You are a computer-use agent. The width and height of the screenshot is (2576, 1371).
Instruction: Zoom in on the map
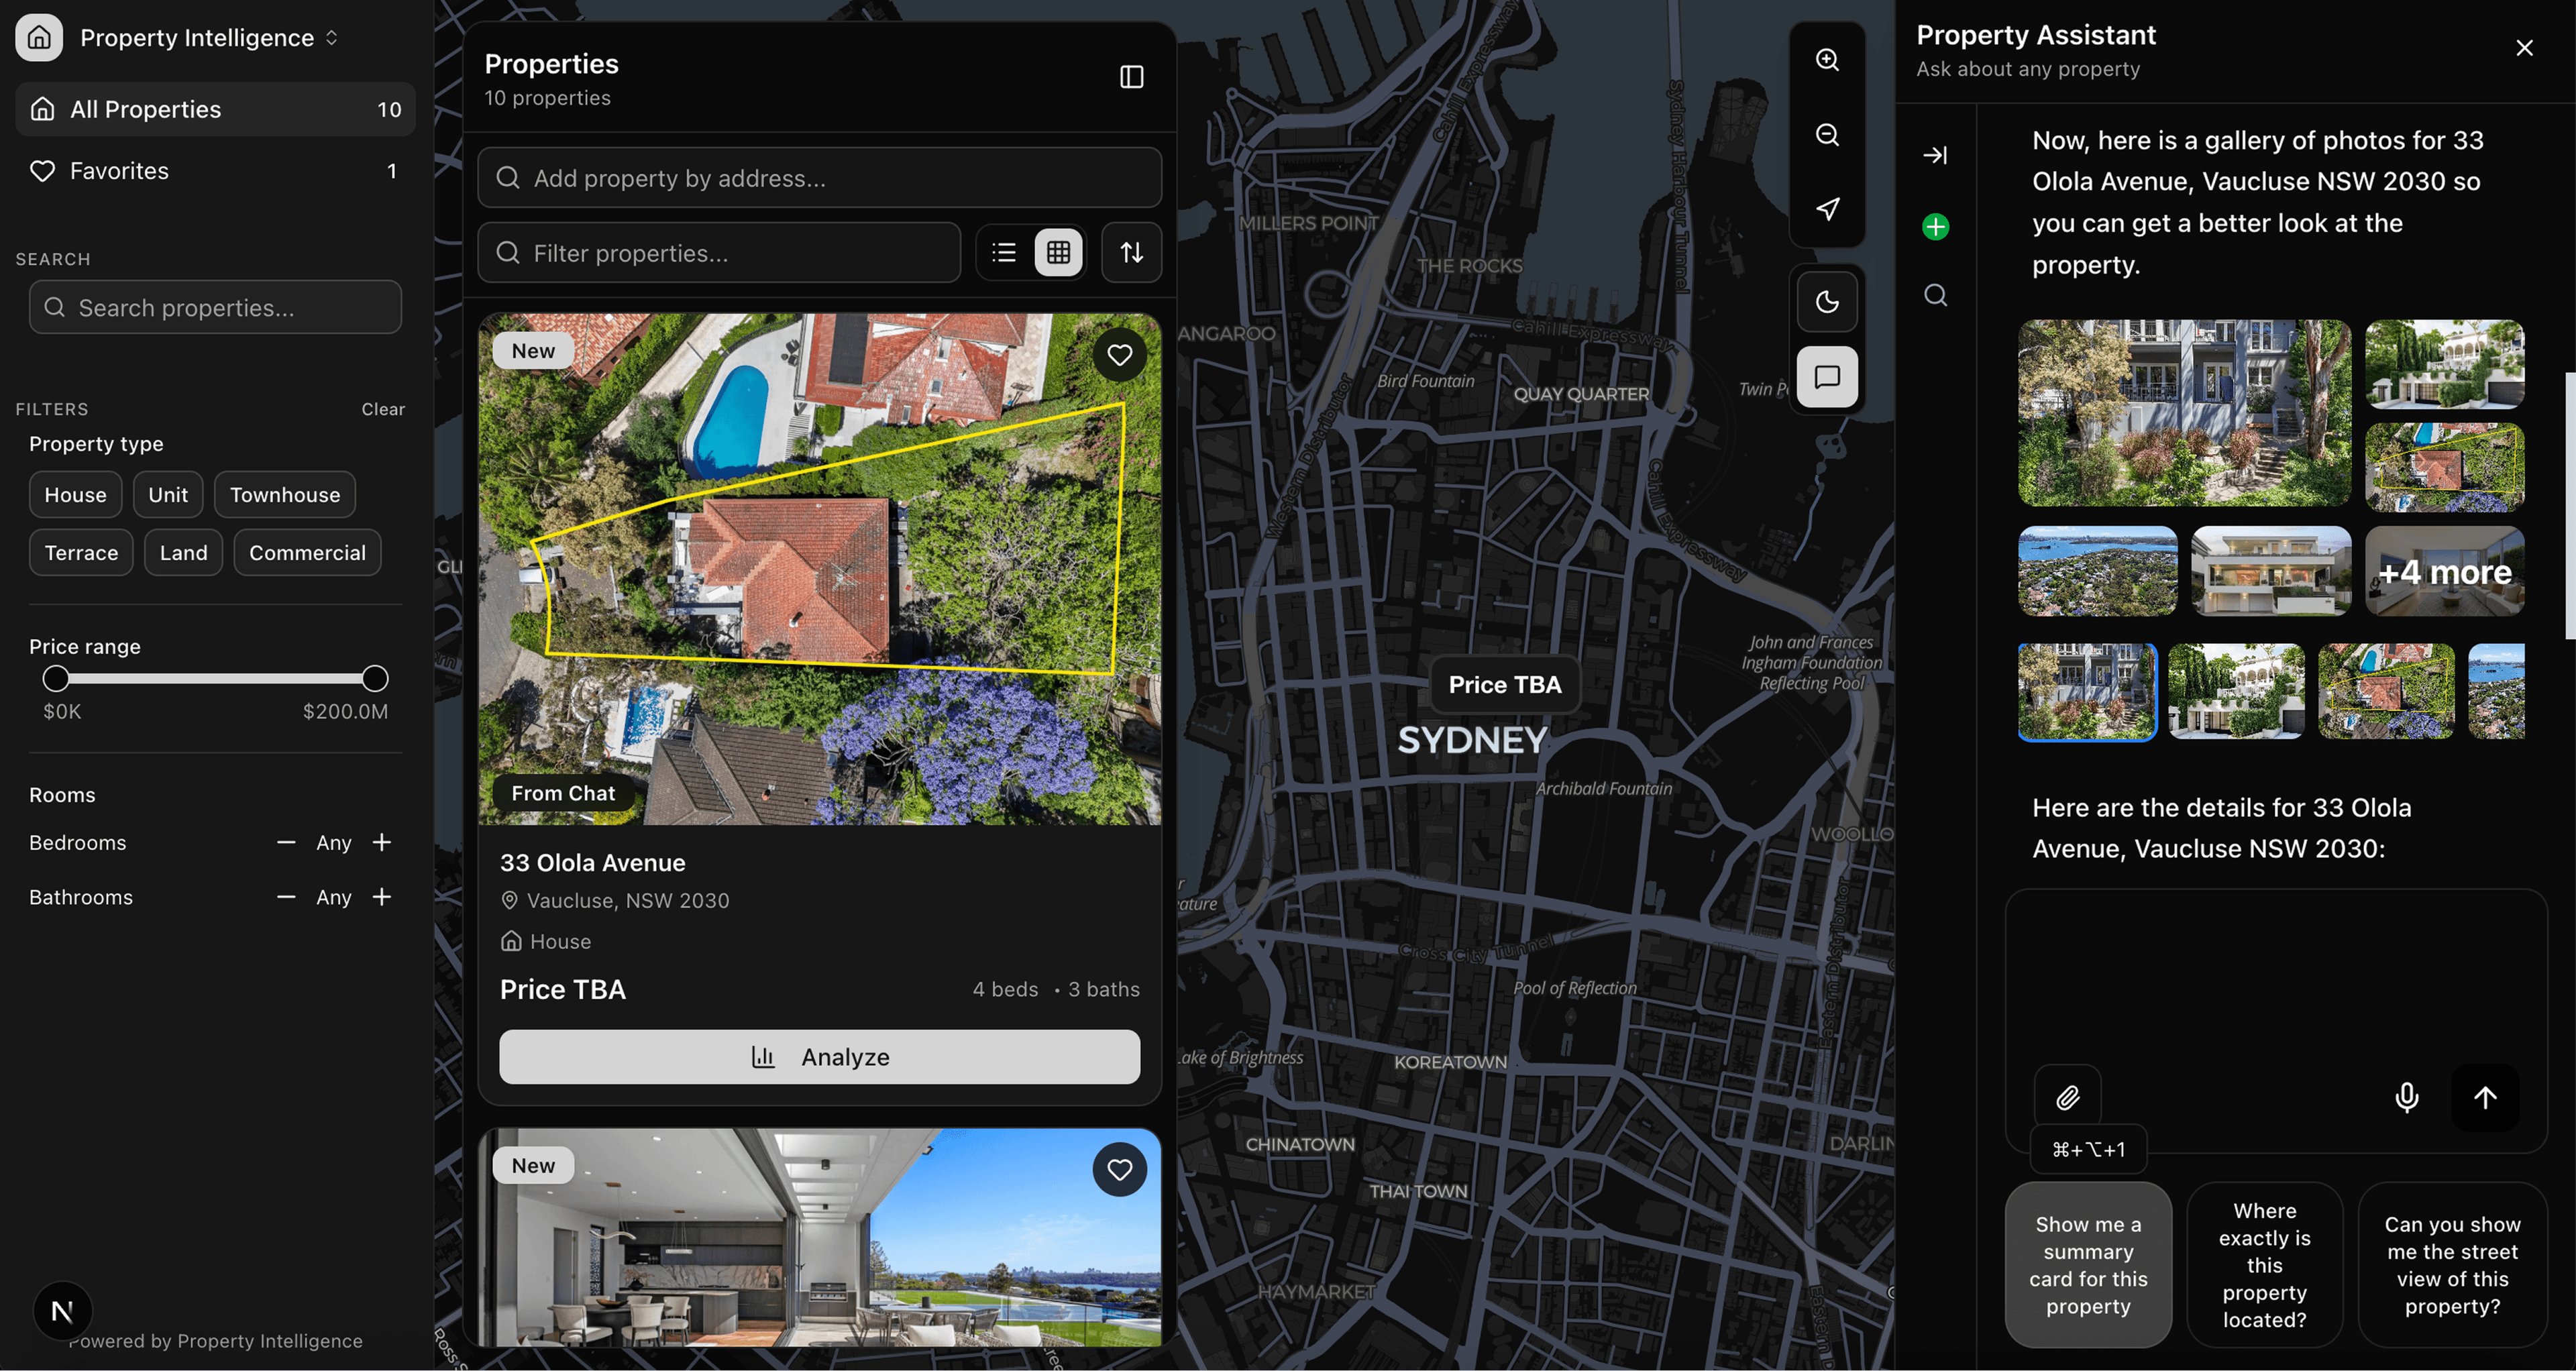[1826, 60]
